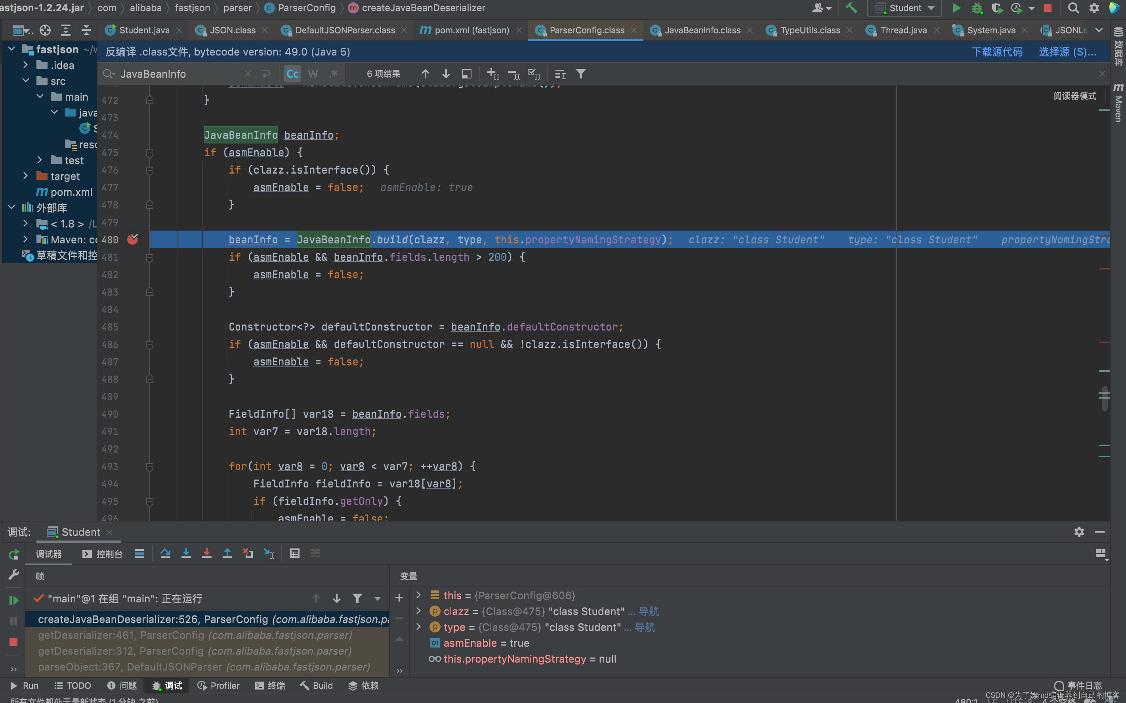The width and height of the screenshot is (1126, 703).
Task: Expand the .idea folder
Action: (x=26, y=65)
